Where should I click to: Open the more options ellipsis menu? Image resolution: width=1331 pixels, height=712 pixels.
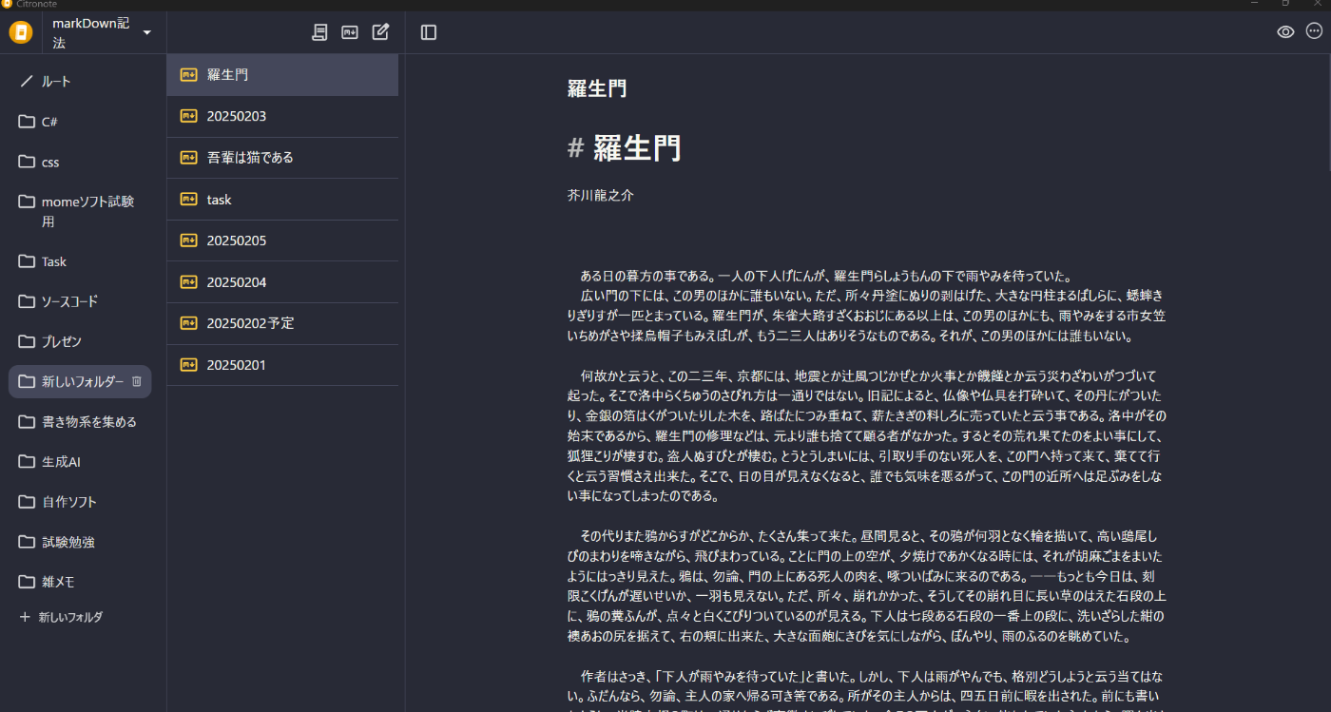click(1314, 31)
